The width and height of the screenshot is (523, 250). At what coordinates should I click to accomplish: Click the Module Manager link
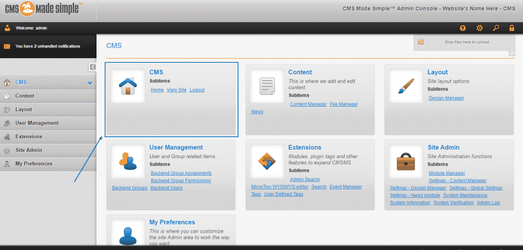pyautogui.click(x=446, y=173)
